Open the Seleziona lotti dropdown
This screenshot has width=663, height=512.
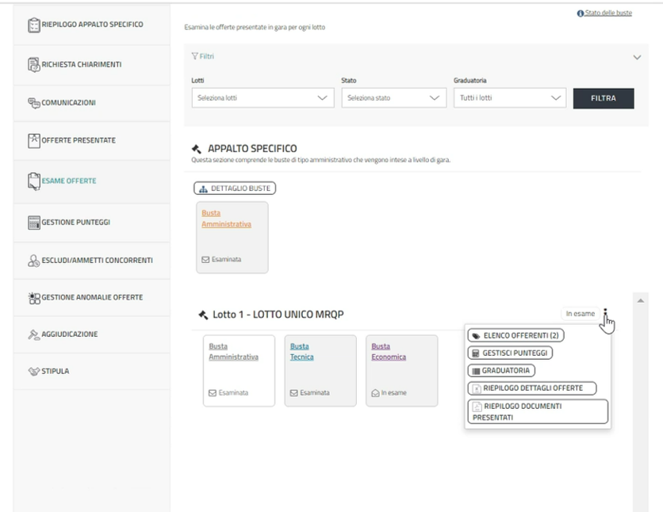tap(263, 98)
